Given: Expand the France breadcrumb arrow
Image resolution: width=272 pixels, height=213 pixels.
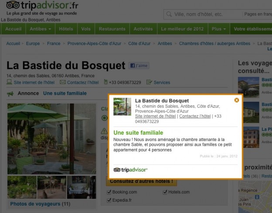Looking at the screenshot, I should coord(63,44).
